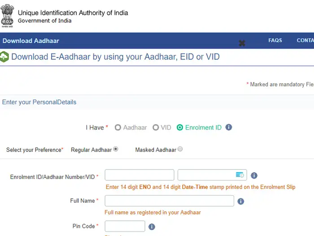This screenshot has height=236, width=314.
Task: Click the Government of India emblem logo
Action: (x=8, y=14)
